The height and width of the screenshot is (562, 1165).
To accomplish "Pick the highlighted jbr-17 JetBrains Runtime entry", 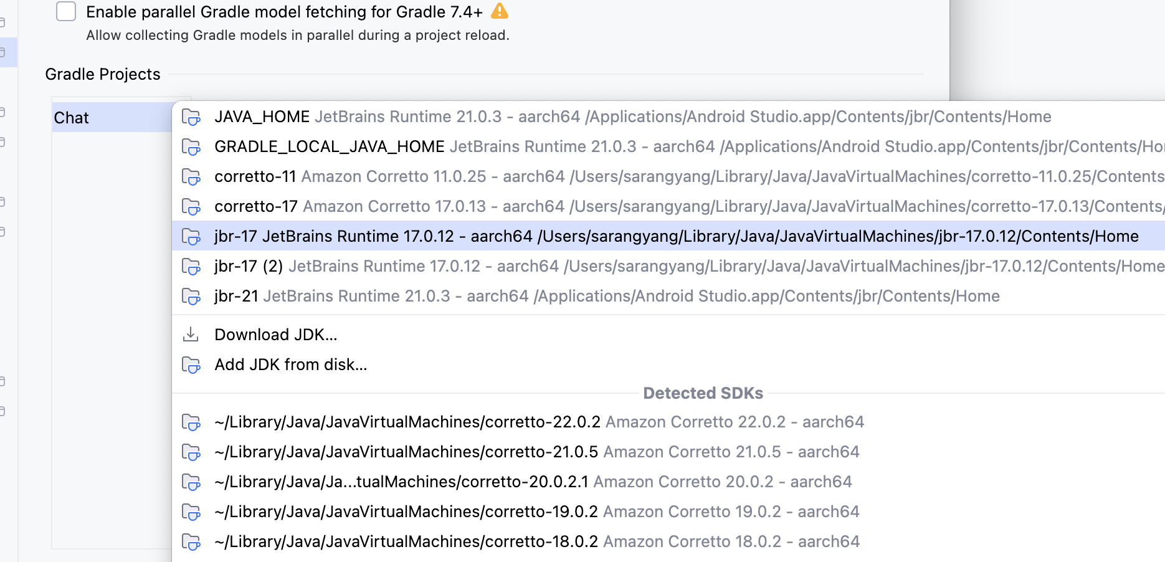I will coord(668,236).
